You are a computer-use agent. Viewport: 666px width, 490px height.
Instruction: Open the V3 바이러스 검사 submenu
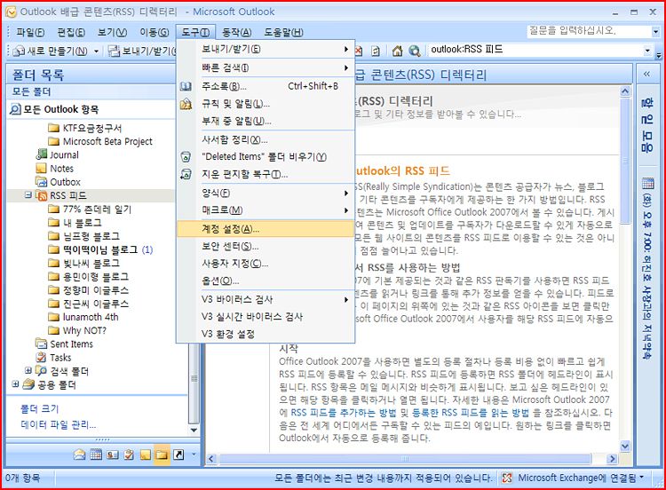point(266,299)
